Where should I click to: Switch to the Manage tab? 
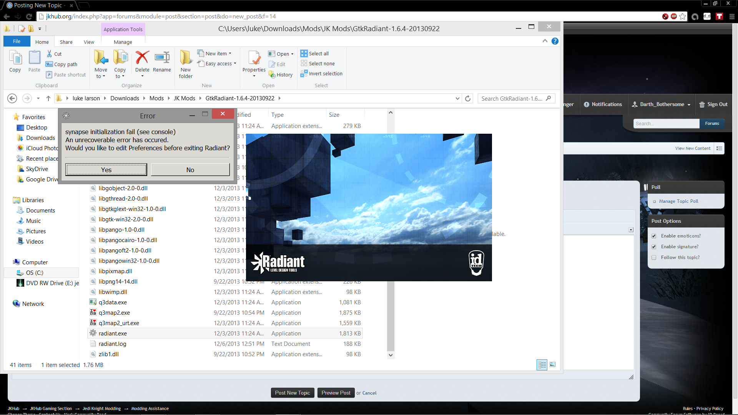pos(123,42)
